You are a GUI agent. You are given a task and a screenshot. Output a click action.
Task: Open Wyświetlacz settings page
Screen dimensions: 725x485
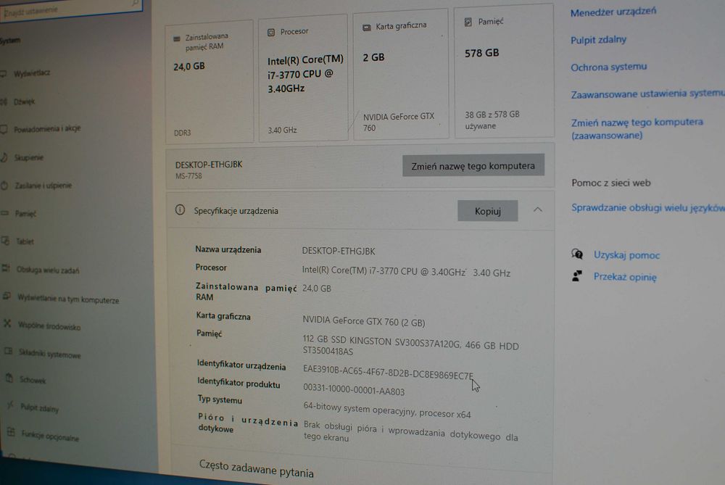point(31,73)
